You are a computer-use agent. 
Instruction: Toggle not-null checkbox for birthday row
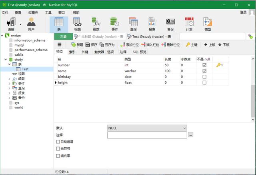tap(204, 76)
